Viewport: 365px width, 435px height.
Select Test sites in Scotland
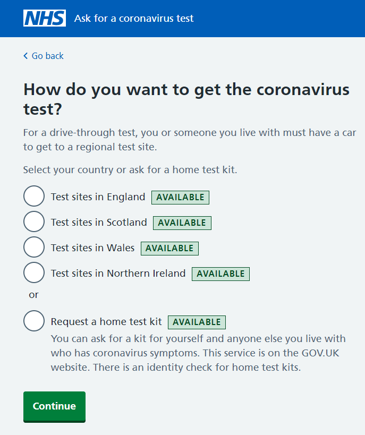click(x=33, y=221)
